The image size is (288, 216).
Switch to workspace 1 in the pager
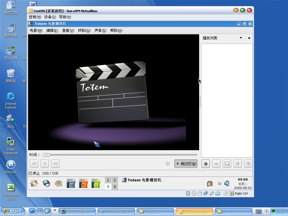pyautogui.click(x=108, y=180)
